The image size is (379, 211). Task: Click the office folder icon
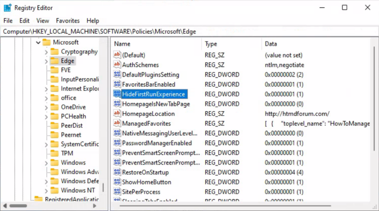[x=55, y=98]
